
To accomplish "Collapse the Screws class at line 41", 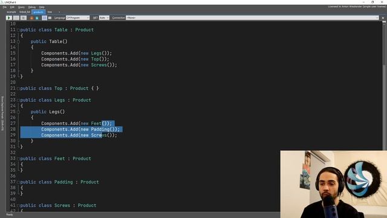I will 18,206.
